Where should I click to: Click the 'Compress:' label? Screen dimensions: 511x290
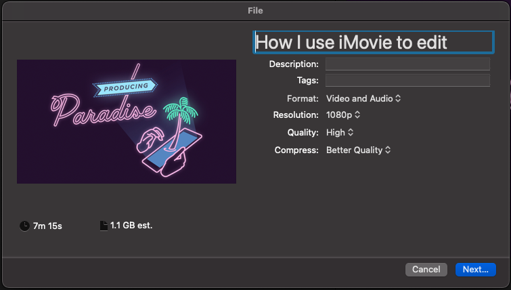coord(296,150)
